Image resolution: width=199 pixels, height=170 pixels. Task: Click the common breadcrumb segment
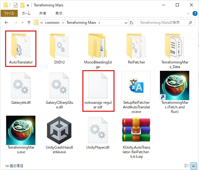click(52, 23)
